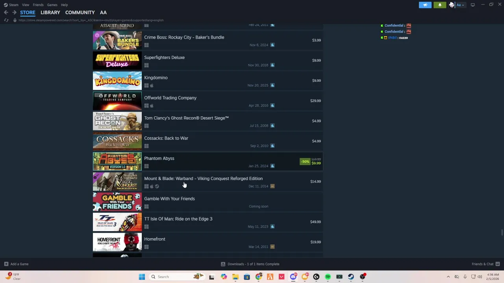
Task: Open the Friends menu
Action: pos(38,5)
